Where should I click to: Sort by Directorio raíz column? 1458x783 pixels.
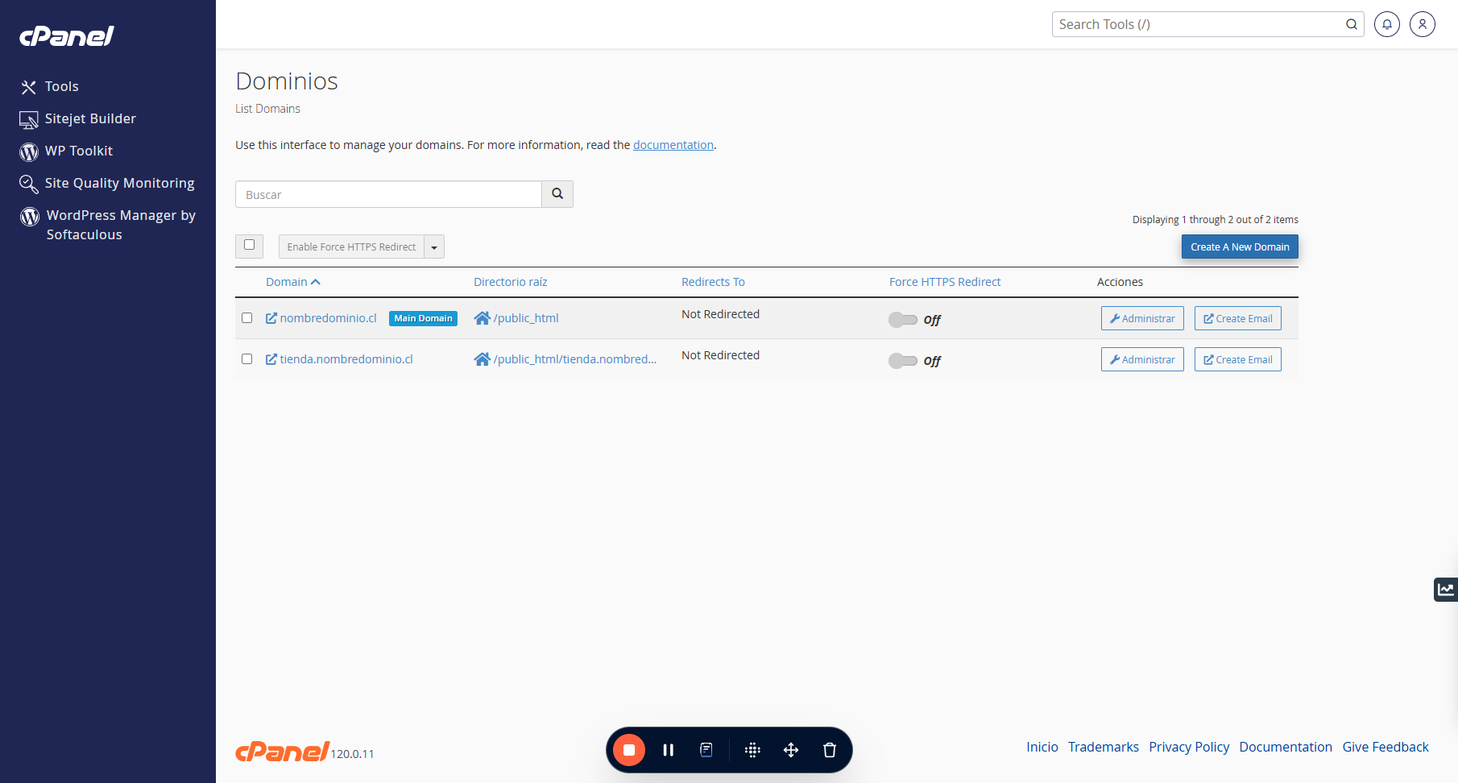pos(511,282)
